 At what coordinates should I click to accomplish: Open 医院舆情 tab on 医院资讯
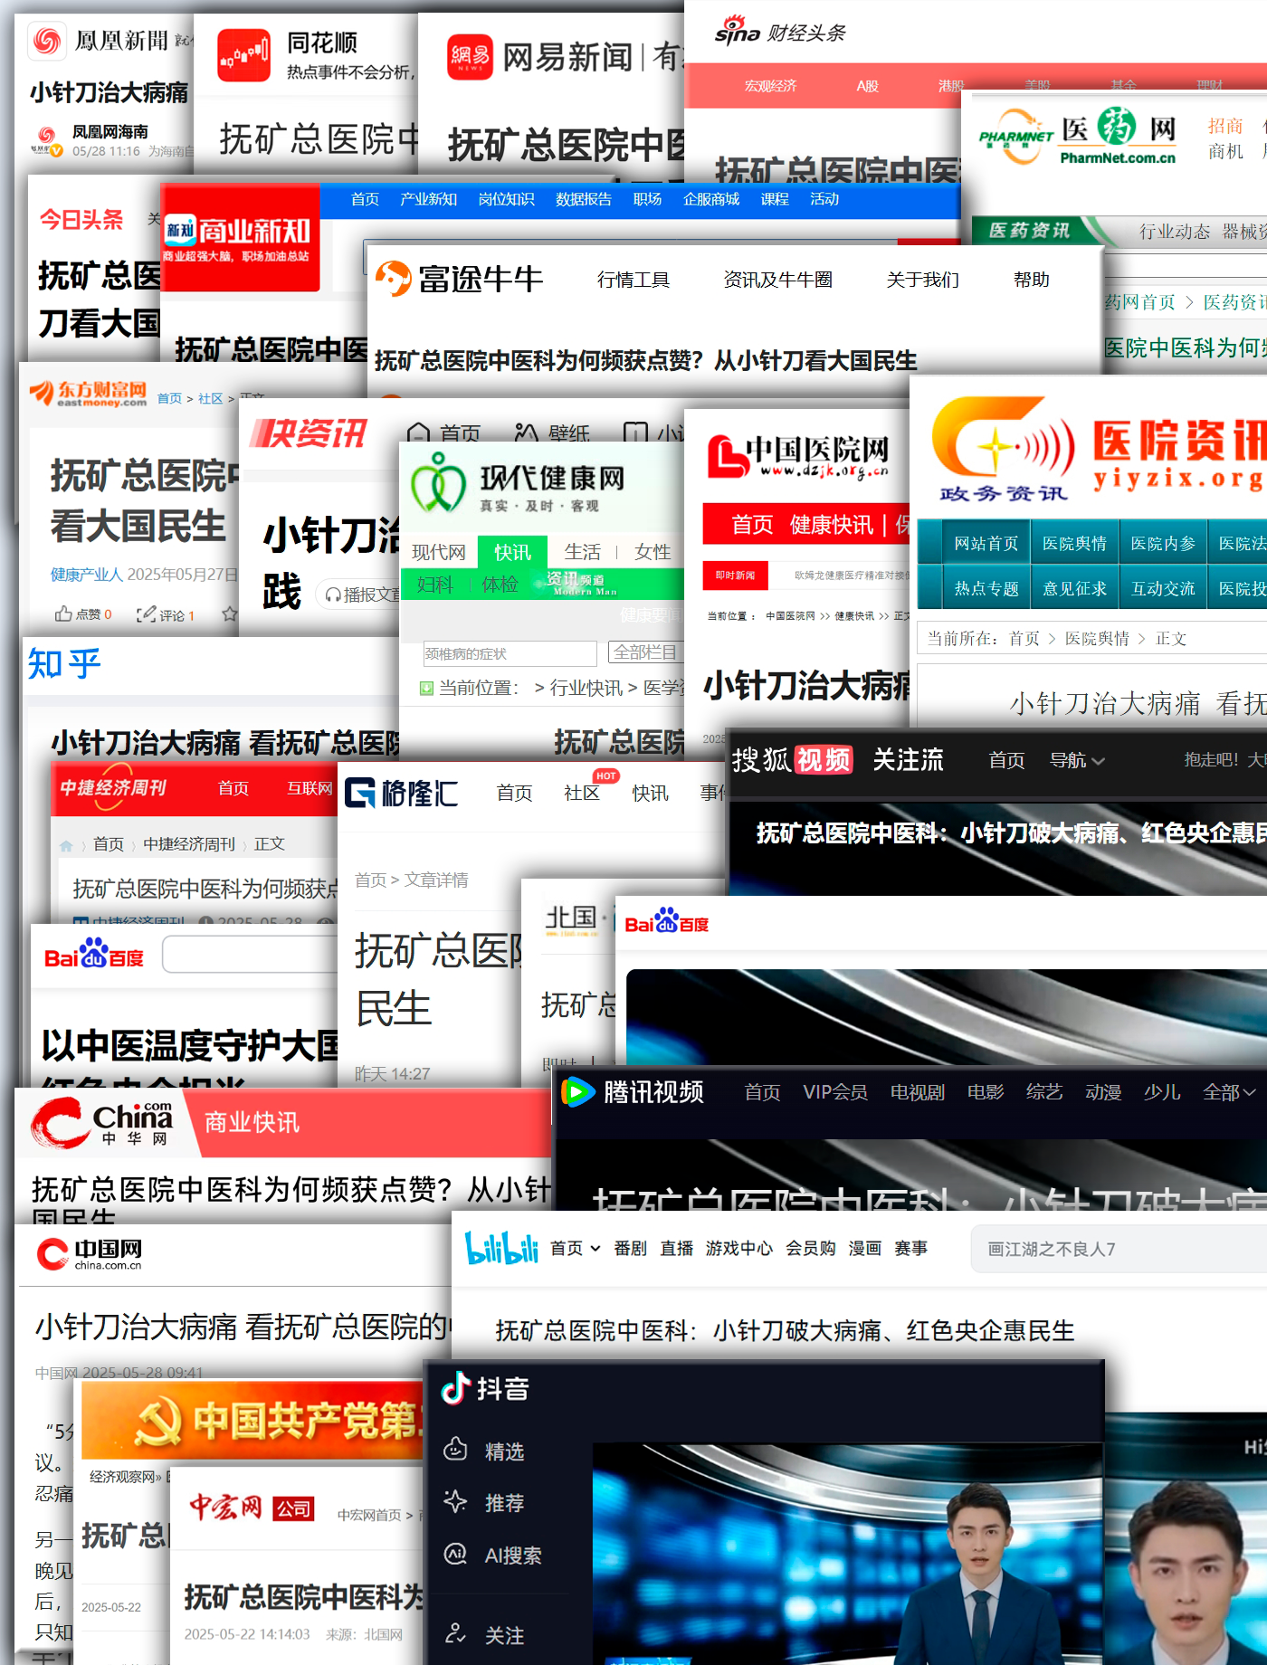point(1074,543)
